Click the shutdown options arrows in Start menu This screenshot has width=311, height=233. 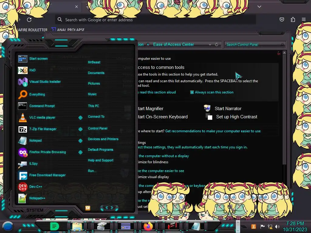tap(109, 208)
